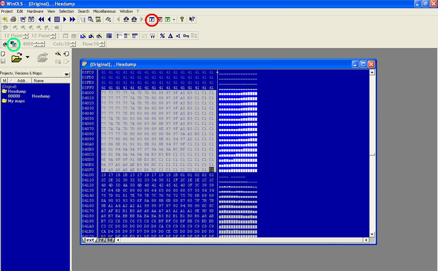
Task: Click the blue table grid navigation icon
Action: (x=57, y=19)
